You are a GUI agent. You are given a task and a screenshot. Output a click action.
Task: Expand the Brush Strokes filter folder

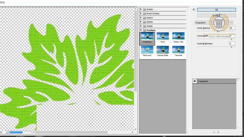click(141, 13)
